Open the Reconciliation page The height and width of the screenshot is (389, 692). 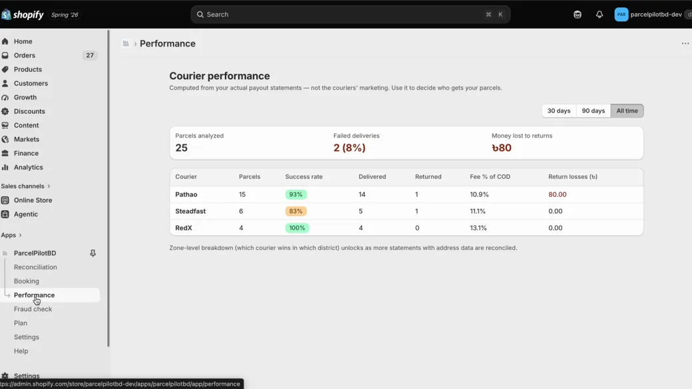point(35,267)
